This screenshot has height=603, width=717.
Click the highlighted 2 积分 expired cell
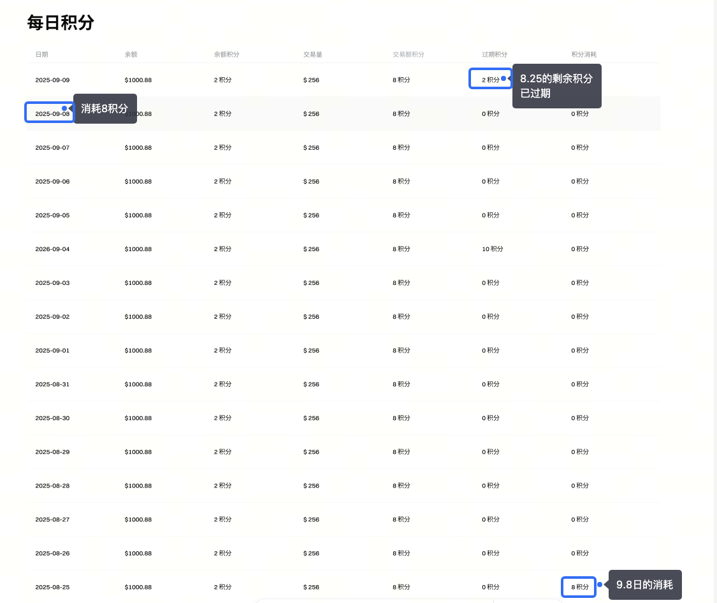(x=490, y=79)
